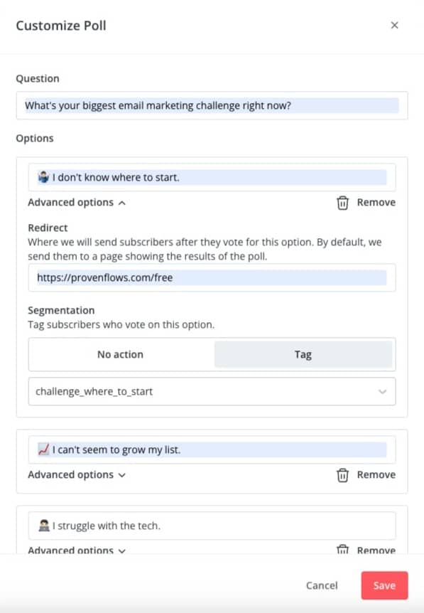Edit the I struggle with the tech field
Image resolution: width=424 pixels, height=613 pixels.
click(212, 526)
